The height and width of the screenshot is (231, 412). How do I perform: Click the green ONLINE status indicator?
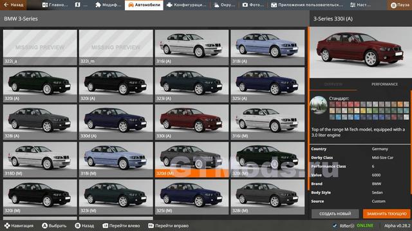[x=365, y=225]
